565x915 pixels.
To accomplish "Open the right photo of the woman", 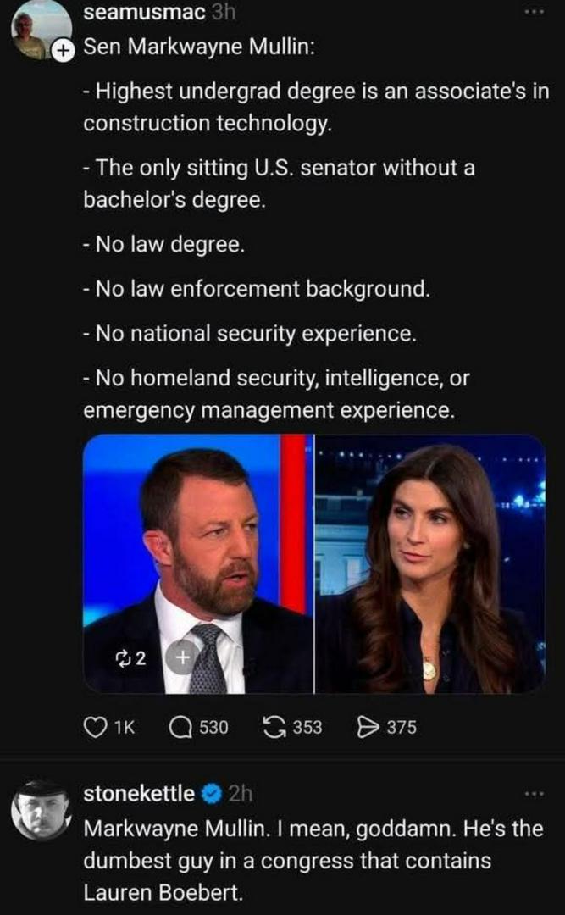I will click(429, 563).
